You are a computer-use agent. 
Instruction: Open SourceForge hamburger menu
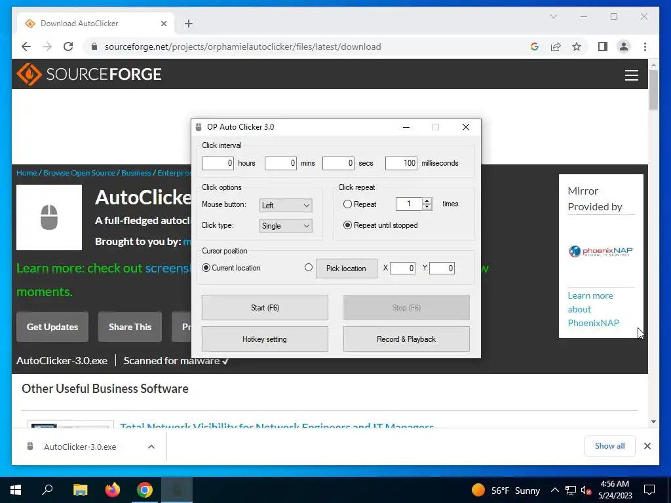pyautogui.click(x=631, y=75)
